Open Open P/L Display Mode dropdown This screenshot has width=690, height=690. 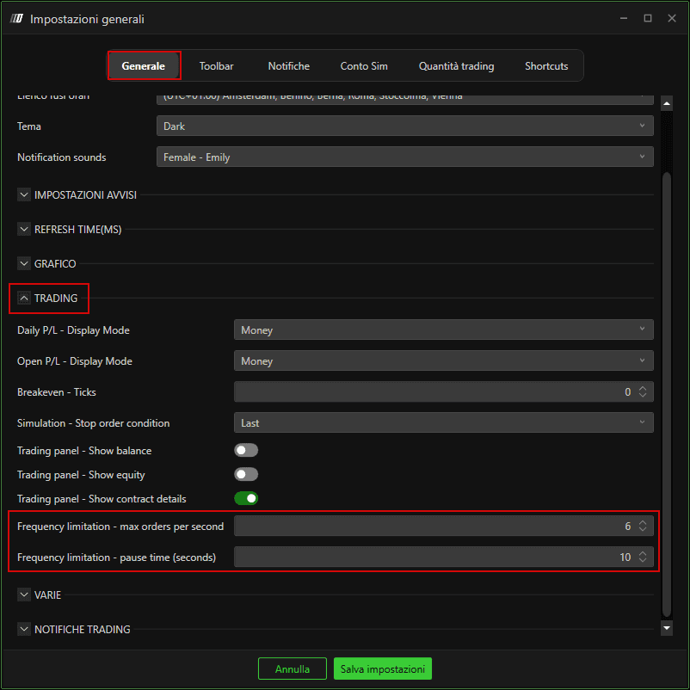coord(444,360)
